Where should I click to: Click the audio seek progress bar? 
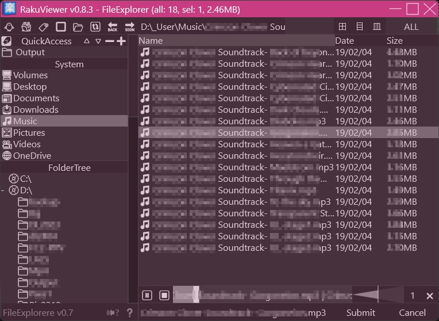point(263,295)
